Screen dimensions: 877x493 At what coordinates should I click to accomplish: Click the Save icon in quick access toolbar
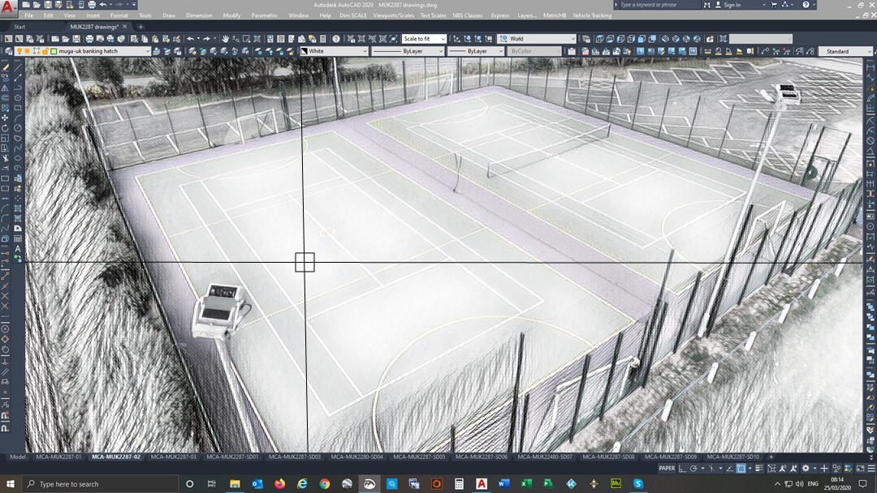coord(48,5)
